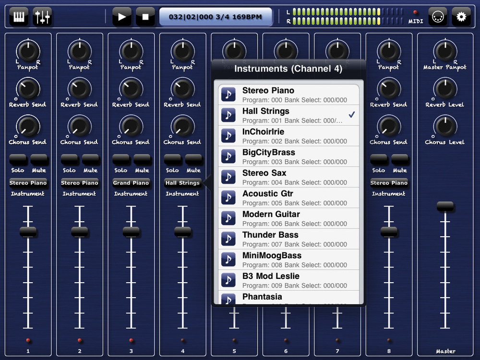Click the MIDI connector icon
The image size is (480, 360).
point(438,16)
